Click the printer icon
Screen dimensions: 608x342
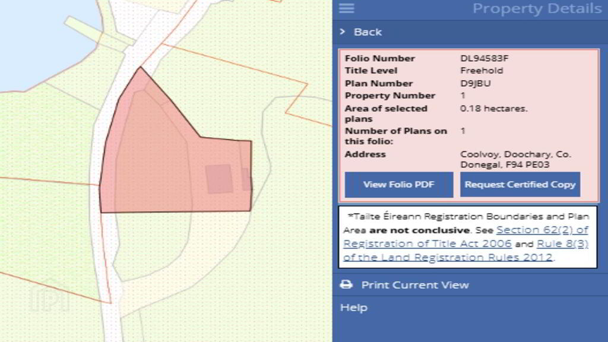click(x=346, y=285)
